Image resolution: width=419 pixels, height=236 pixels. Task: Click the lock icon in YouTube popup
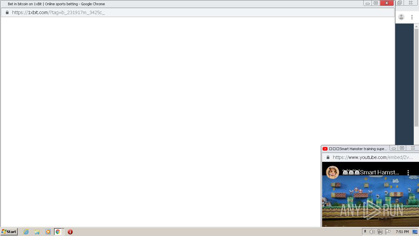[x=328, y=157]
